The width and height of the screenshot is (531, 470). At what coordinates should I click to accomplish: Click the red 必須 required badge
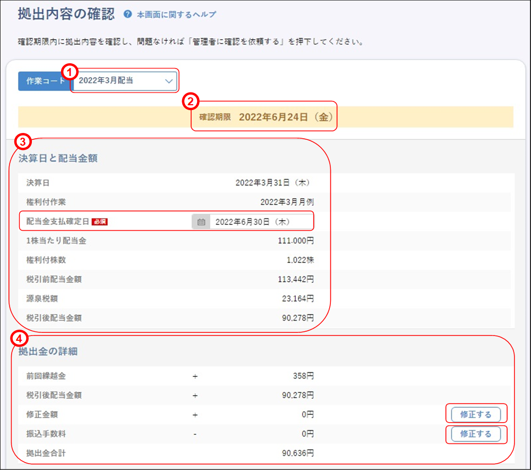99,222
